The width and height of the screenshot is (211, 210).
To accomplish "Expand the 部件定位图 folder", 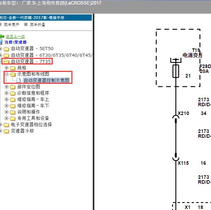I will [6, 87].
